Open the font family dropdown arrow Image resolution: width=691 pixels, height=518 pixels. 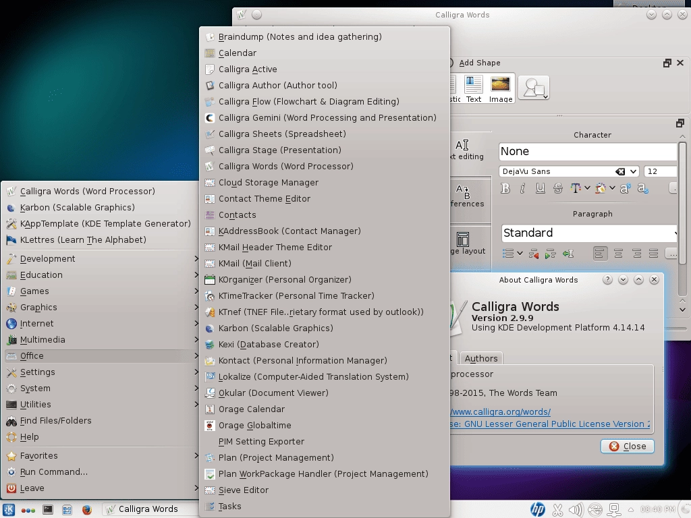click(633, 171)
